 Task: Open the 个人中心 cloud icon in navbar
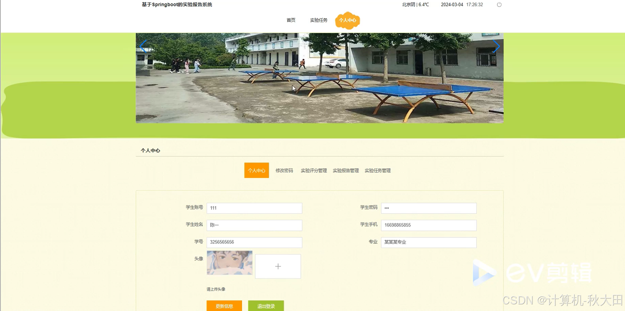click(348, 20)
